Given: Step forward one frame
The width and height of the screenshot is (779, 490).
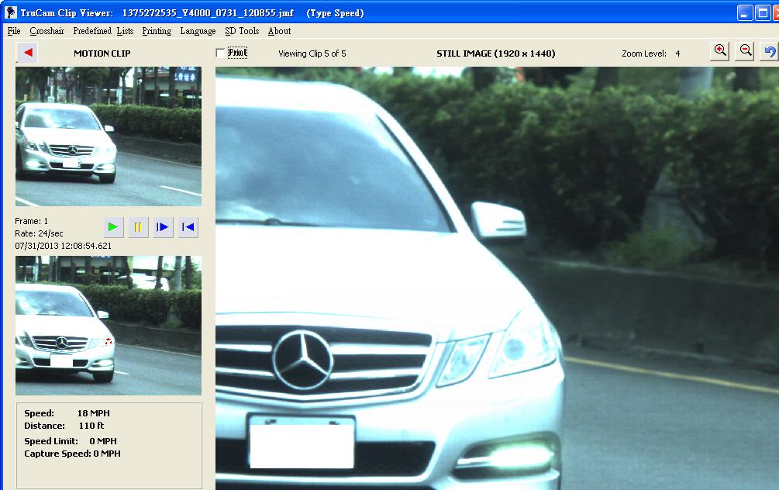Looking at the screenshot, I should coord(163,227).
